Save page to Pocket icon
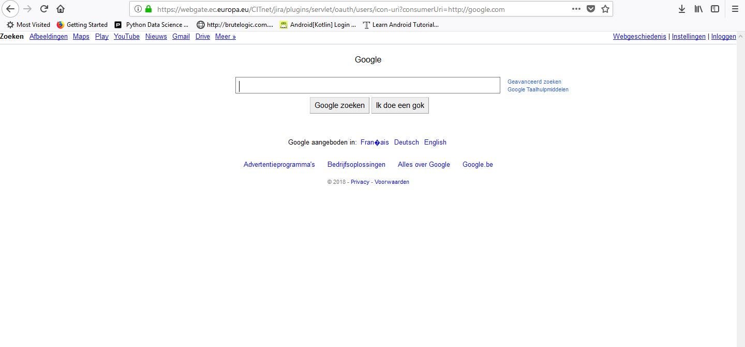Viewport: 745px width, 347px height. [591, 9]
